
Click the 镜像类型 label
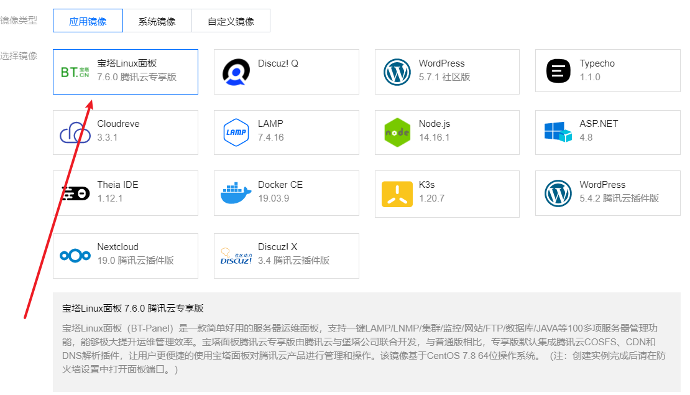[x=19, y=21]
